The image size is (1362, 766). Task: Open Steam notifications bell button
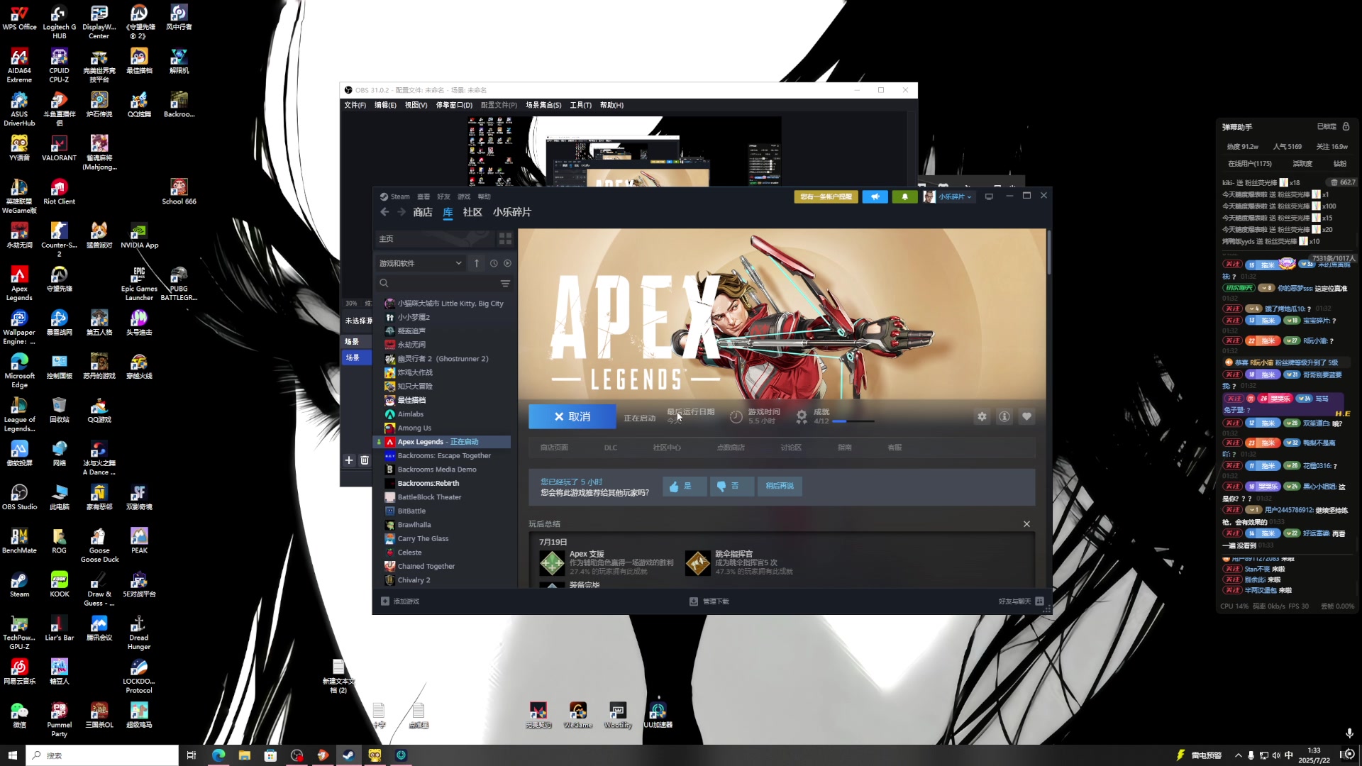904,196
